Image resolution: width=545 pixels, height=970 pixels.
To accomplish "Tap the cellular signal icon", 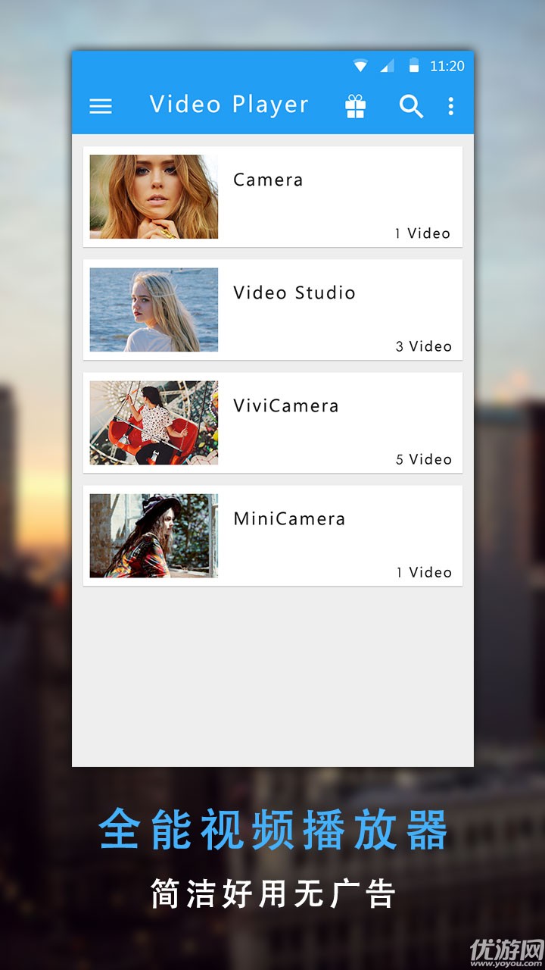I will coord(387,67).
